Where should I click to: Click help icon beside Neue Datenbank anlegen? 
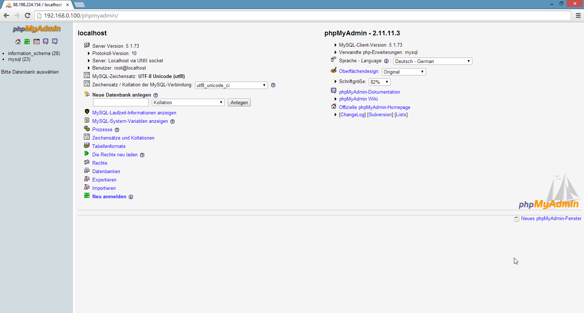pyautogui.click(x=155, y=95)
